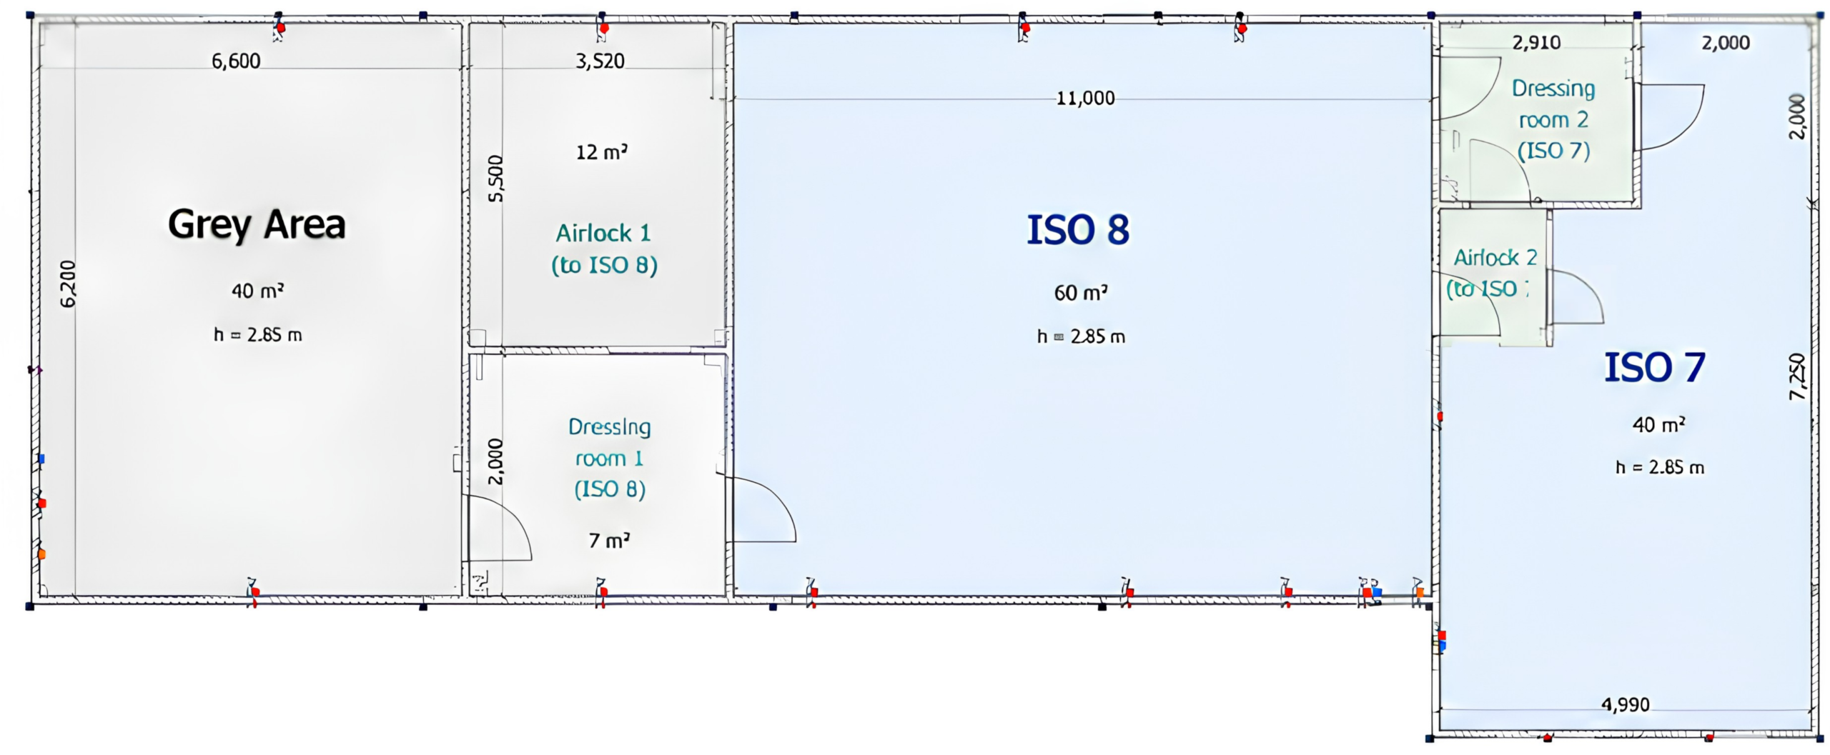The image size is (1830, 755).
Task: Click the orange marker on Grey Area's left wall
Action: pos(41,554)
